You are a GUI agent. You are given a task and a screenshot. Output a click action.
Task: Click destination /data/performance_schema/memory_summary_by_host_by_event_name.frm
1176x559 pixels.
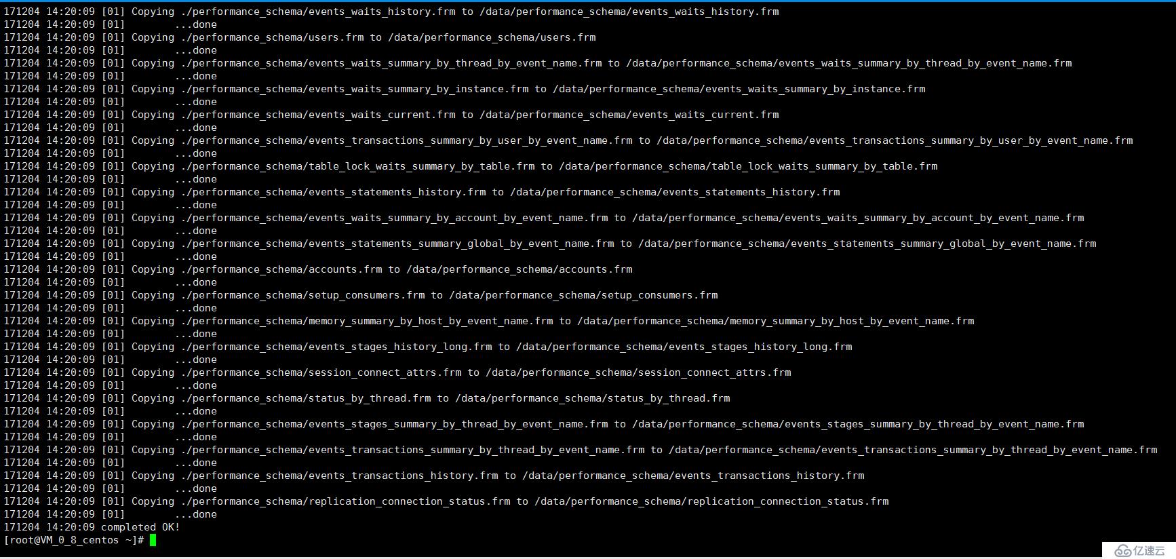click(x=776, y=321)
